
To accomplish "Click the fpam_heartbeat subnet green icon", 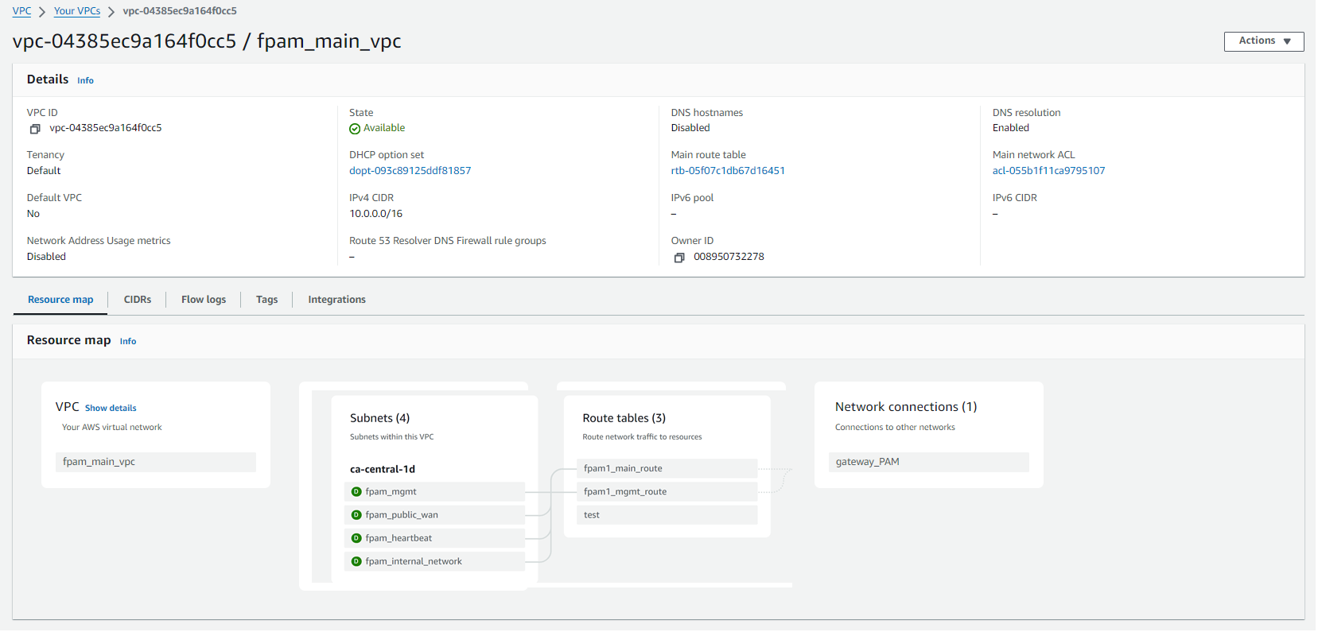I will (356, 538).
